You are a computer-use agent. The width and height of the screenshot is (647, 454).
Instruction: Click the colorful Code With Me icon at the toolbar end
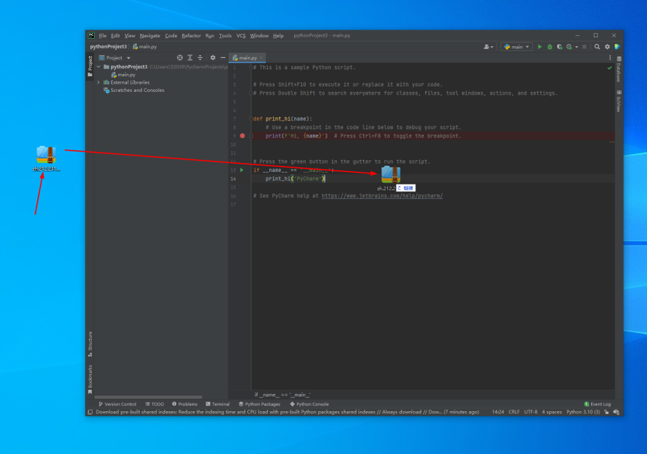click(x=617, y=47)
